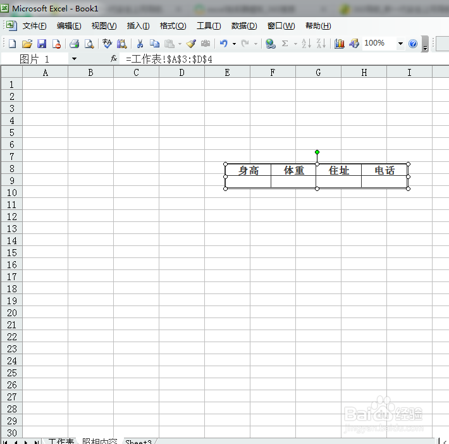Select the 照相内容 sheet tab
The height and width of the screenshot is (444, 449).
pyautogui.click(x=100, y=441)
